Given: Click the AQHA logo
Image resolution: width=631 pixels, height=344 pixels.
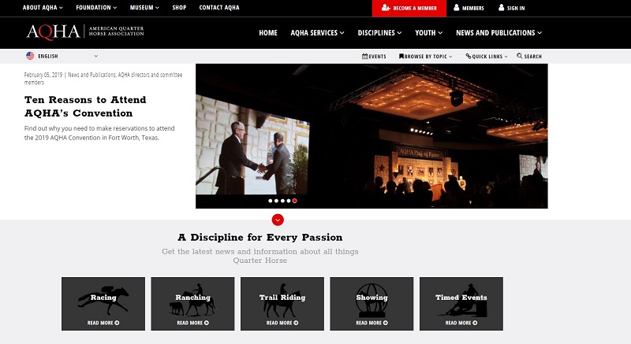Looking at the screenshot, I should point(85,31).
